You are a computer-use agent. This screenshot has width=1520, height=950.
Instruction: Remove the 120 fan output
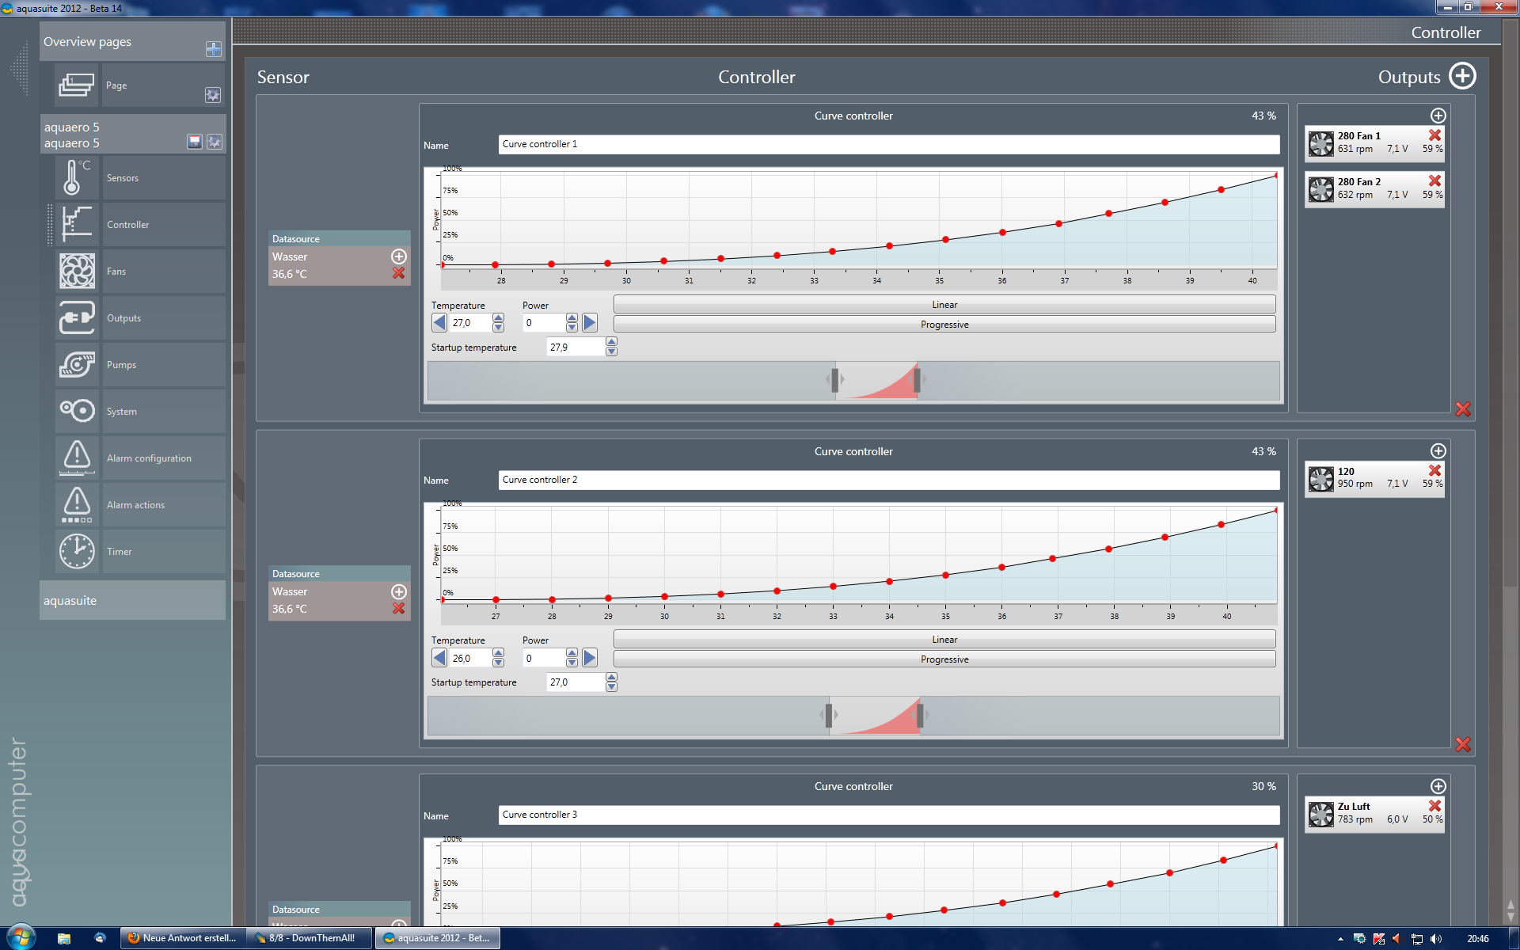[1434, 470]
